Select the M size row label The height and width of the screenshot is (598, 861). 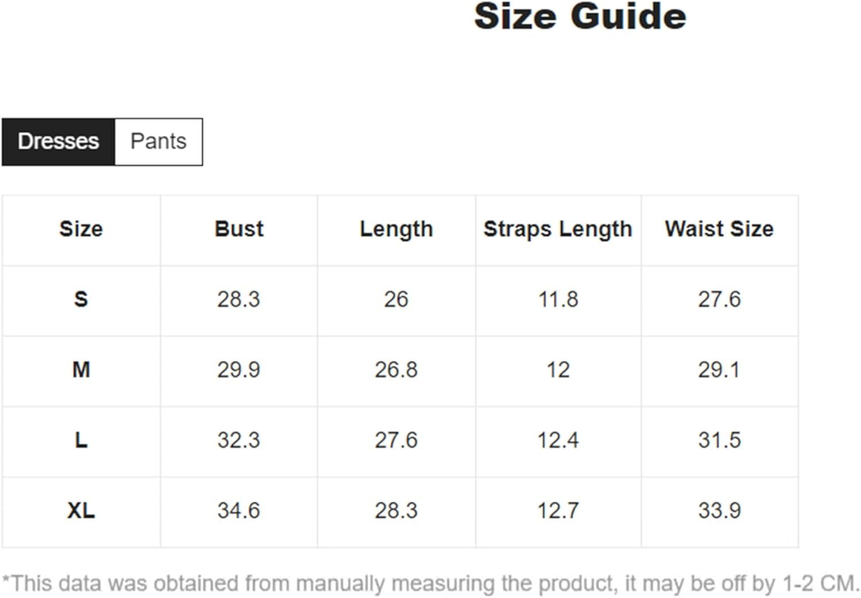click(81, 370)
